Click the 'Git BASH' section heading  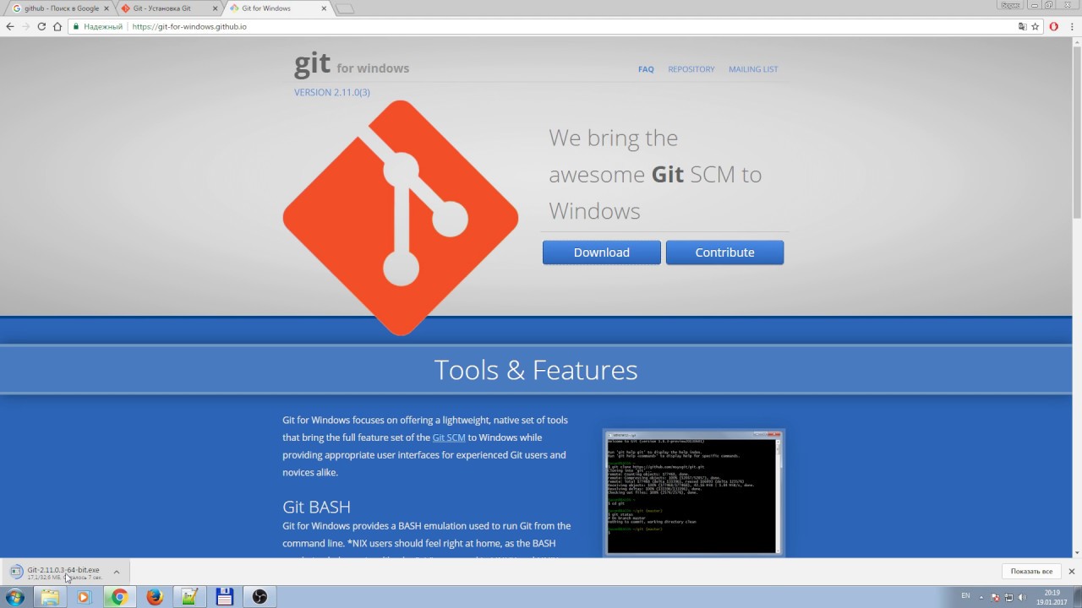coord(316,507)
